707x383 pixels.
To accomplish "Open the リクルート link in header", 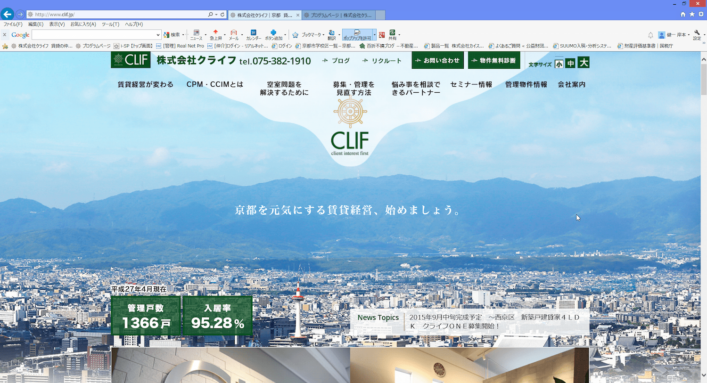I will coord(382,61).
